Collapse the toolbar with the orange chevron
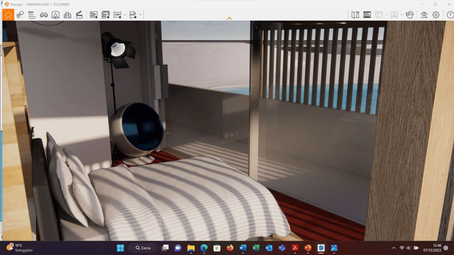This screenshot has width=454, height=255. point(229,18)
